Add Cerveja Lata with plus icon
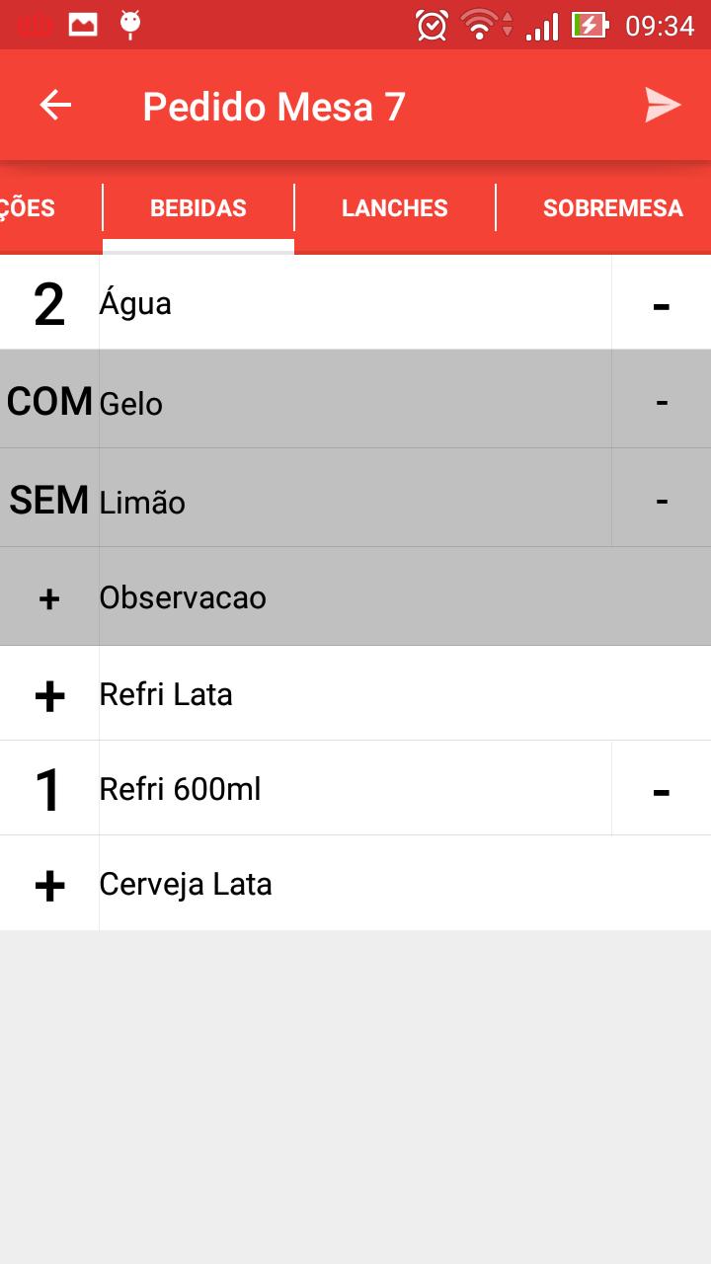This screenshot has height=1264, width=711. coord(49,885)
